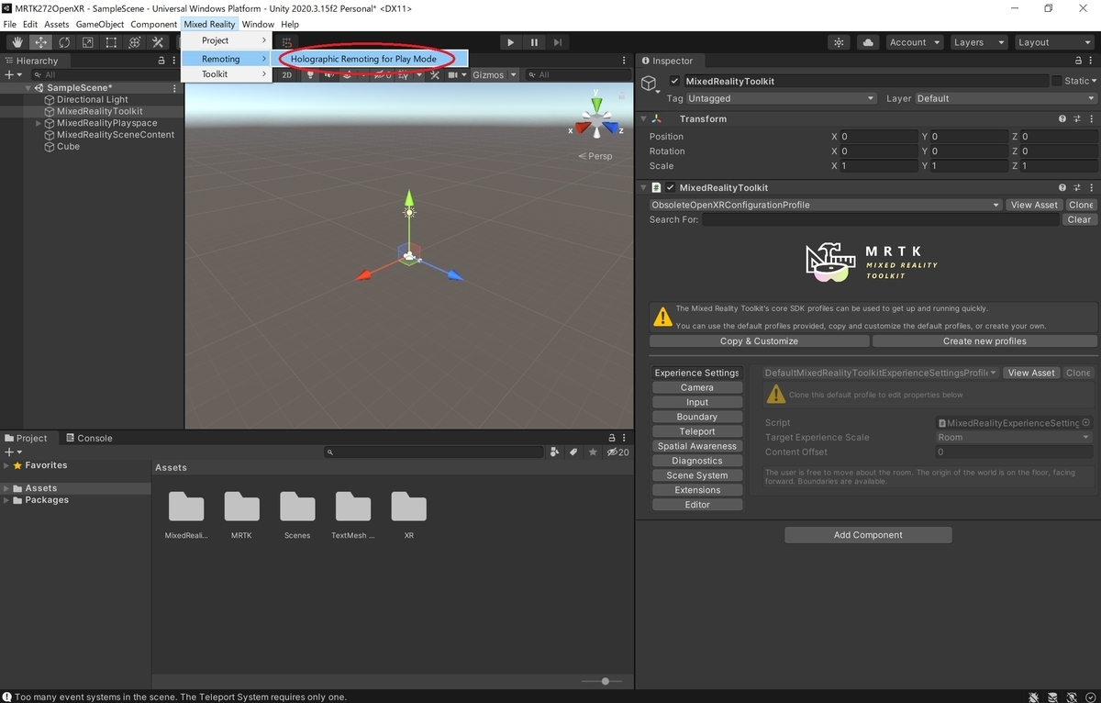Click Create new profiles button
Screen dimensions: 1101x703
pyautogui.click(x=984, y=340)
